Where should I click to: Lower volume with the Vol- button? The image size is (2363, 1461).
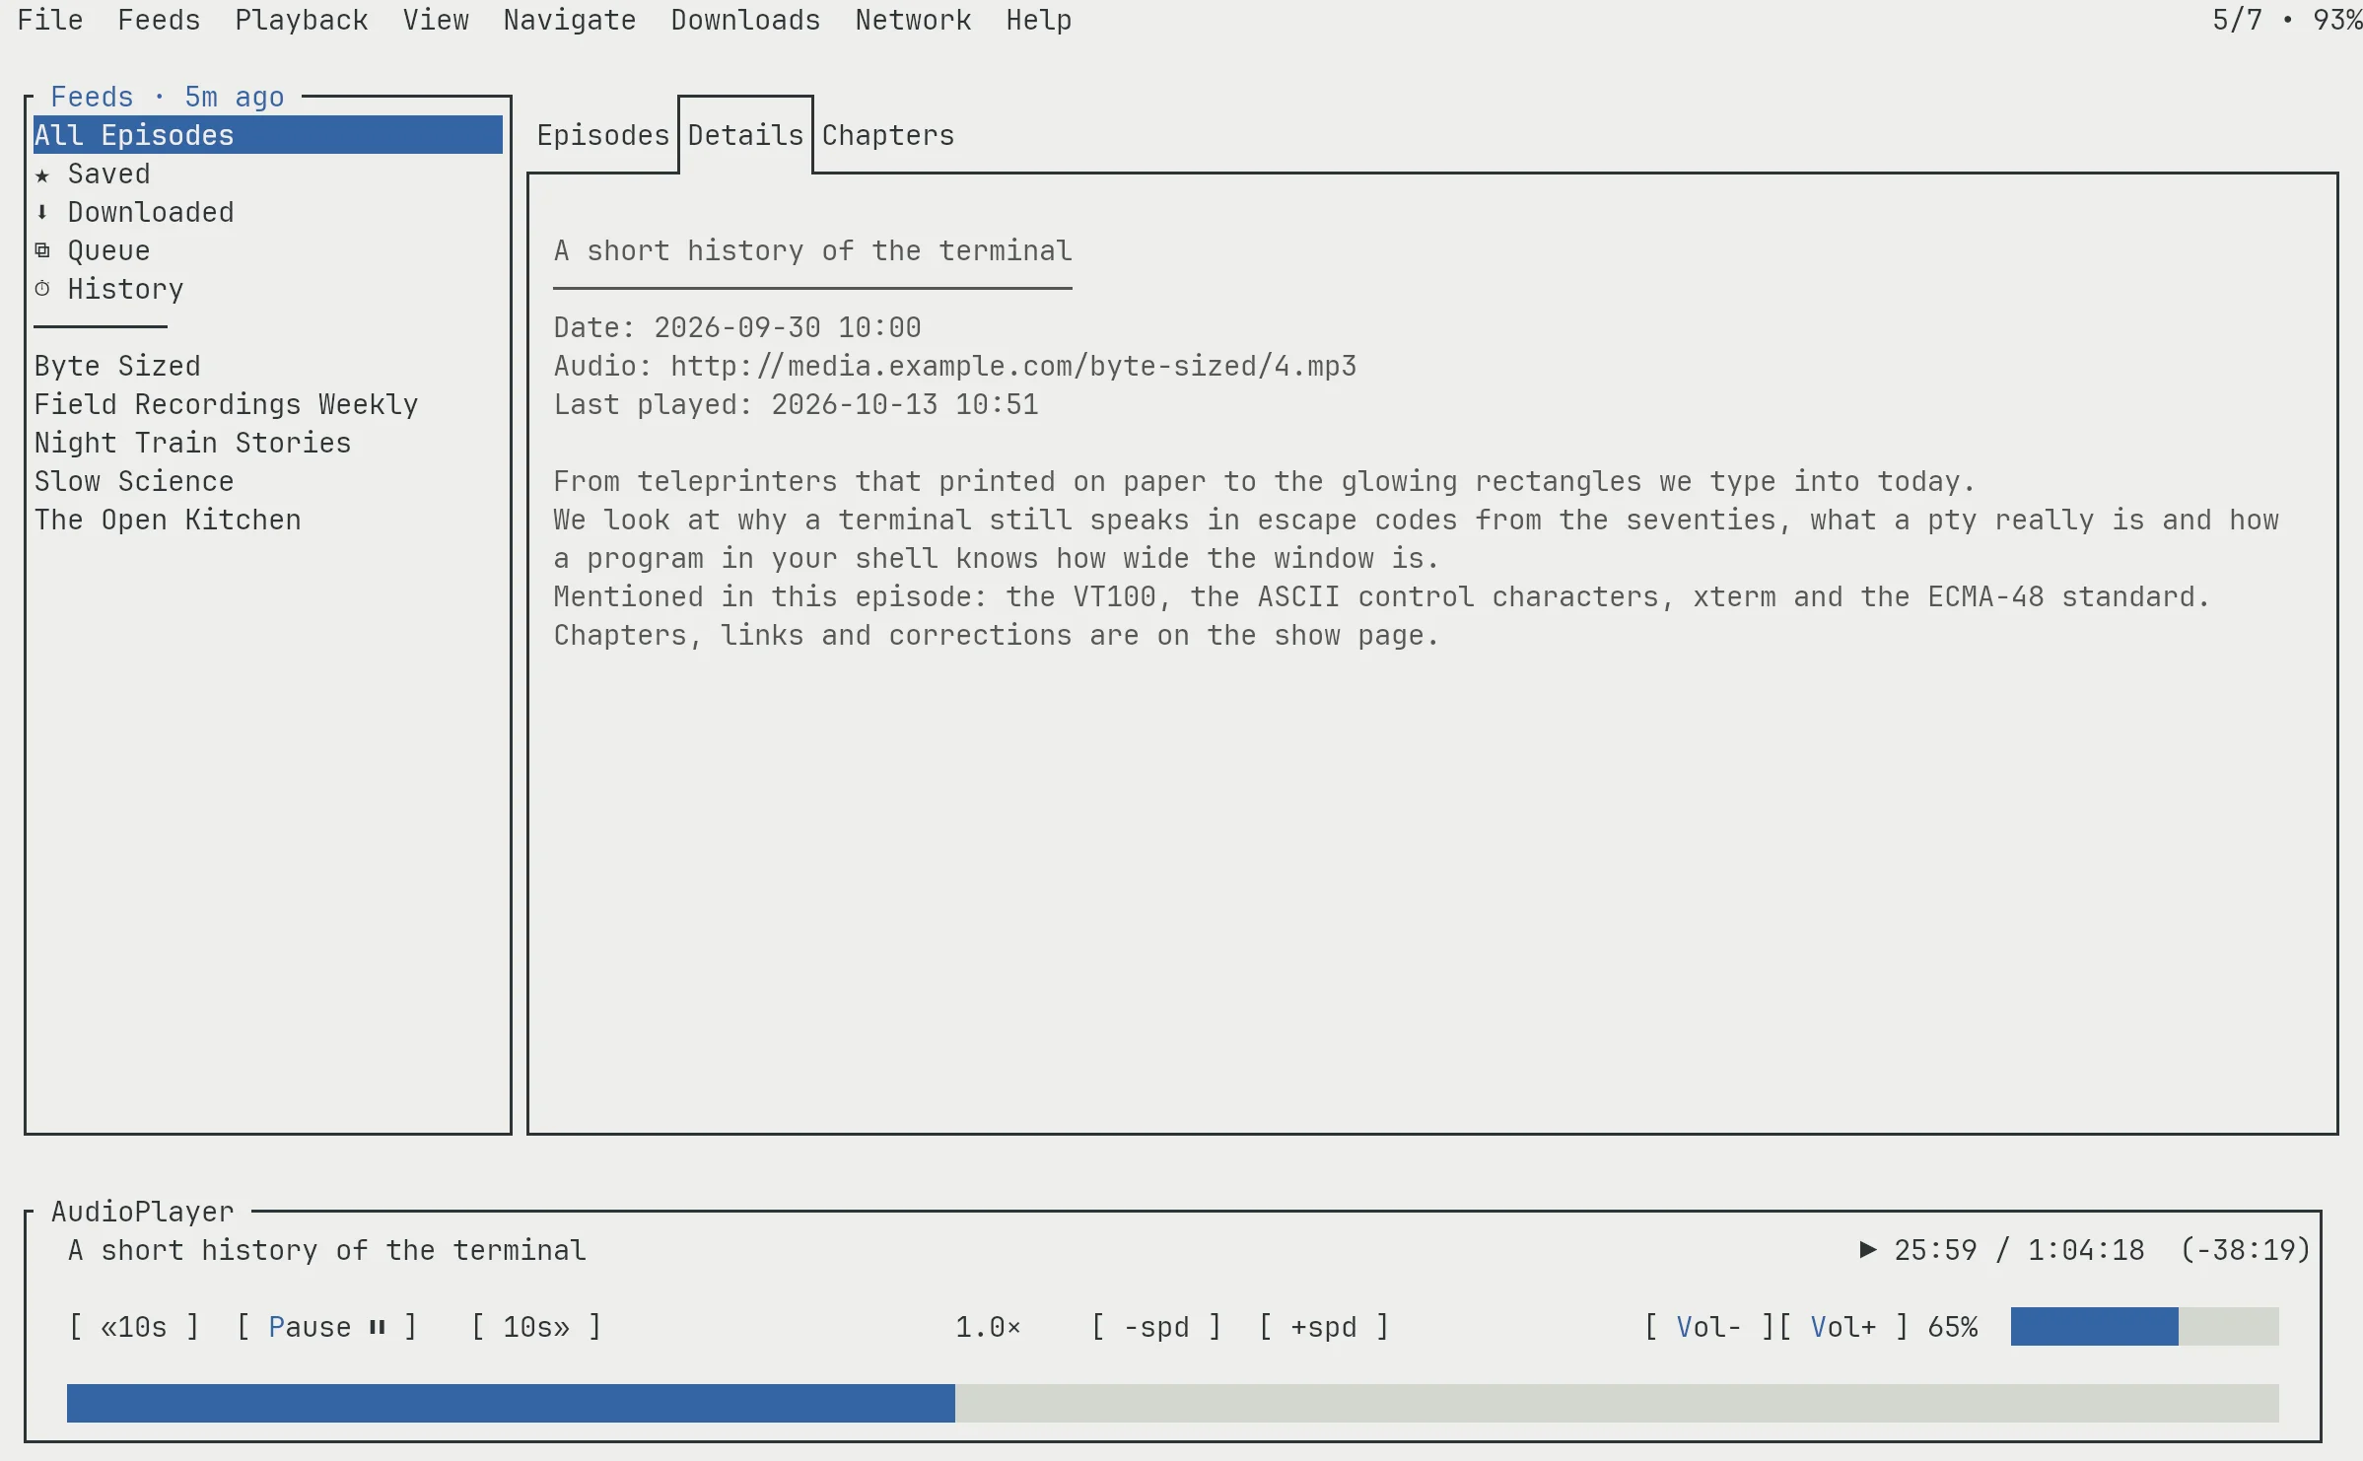click(x=1709, y=1327)
